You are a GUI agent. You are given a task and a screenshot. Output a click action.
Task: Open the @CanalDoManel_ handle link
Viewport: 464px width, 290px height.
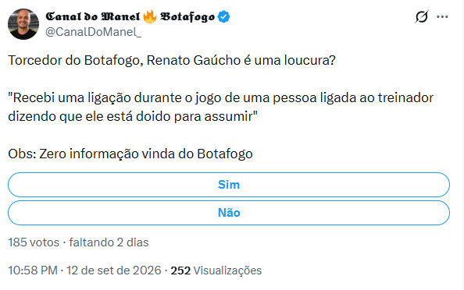coord(93,32)
